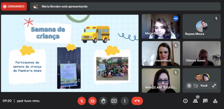Open the chat panel icon
This screenshot has height=109, width=224.
(x=205, y=101)
